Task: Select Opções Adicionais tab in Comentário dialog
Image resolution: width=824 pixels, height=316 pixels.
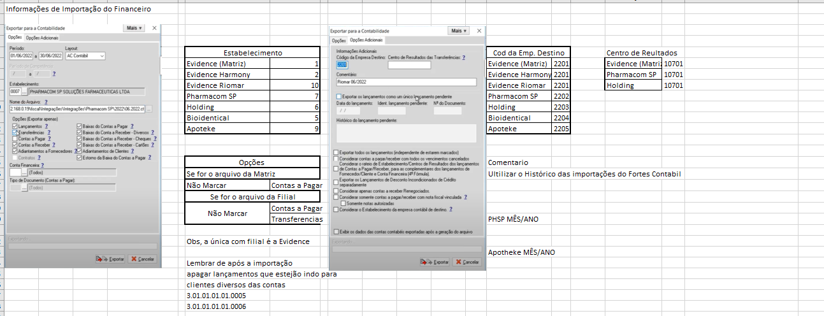Action: (366, 39)
